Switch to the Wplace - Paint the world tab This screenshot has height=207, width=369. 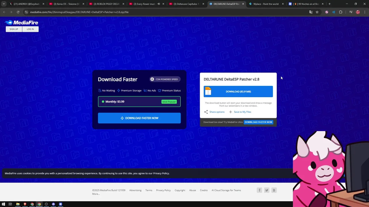coord(266,4)
